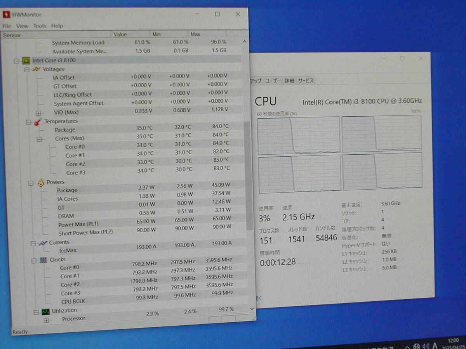Screen dimensions: 466x349
Task: Click the bottom-left CPU usage graph
Action: click(299, 174)
